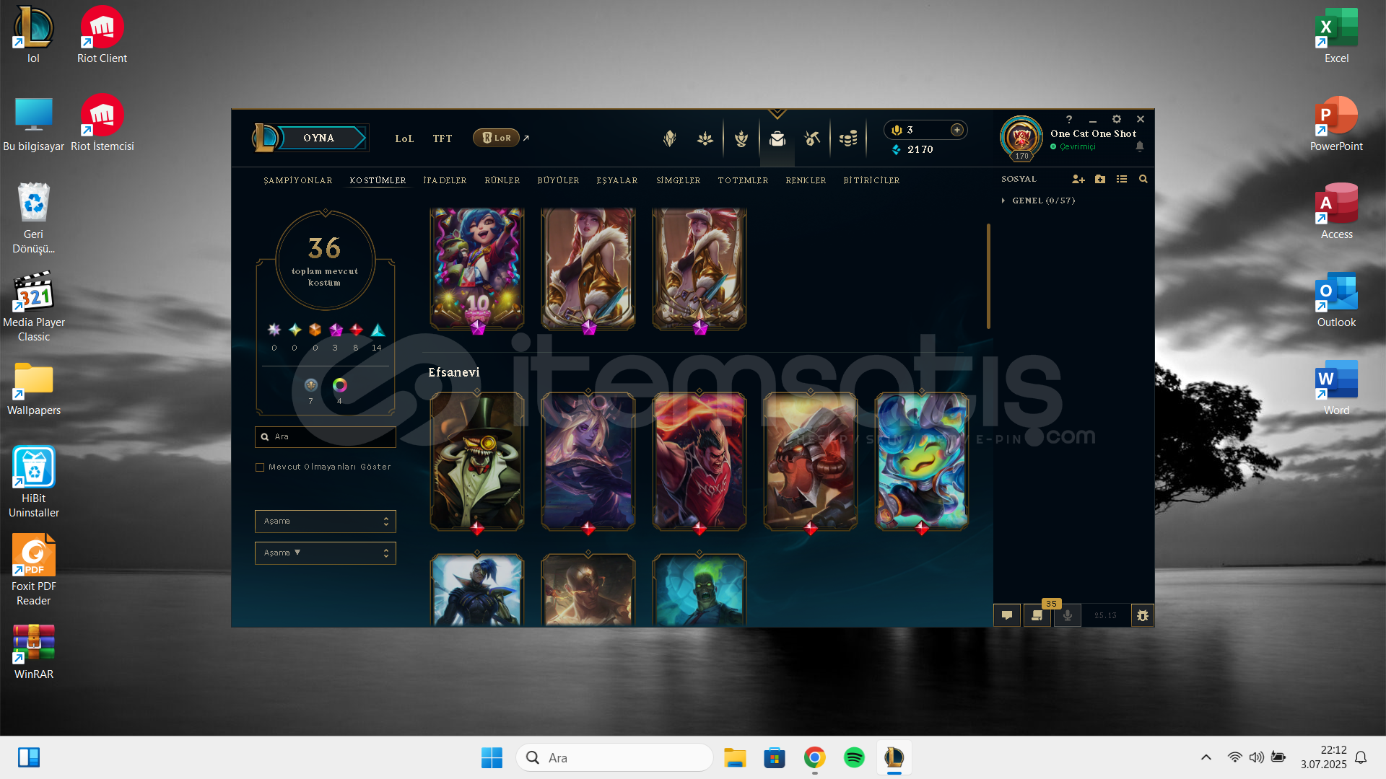The width and height of the screenshot is (1386, 779).
Task: Open the Excel desktop shortcut
Action: tap(1336, 35)
